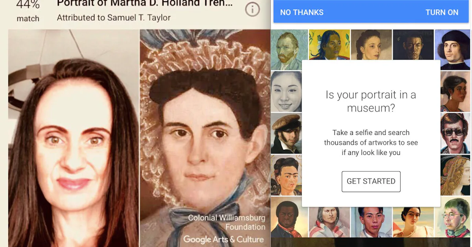The image size is (472, 247).
Task: Tap TURN ON in the blue banner
Action: 442,12
